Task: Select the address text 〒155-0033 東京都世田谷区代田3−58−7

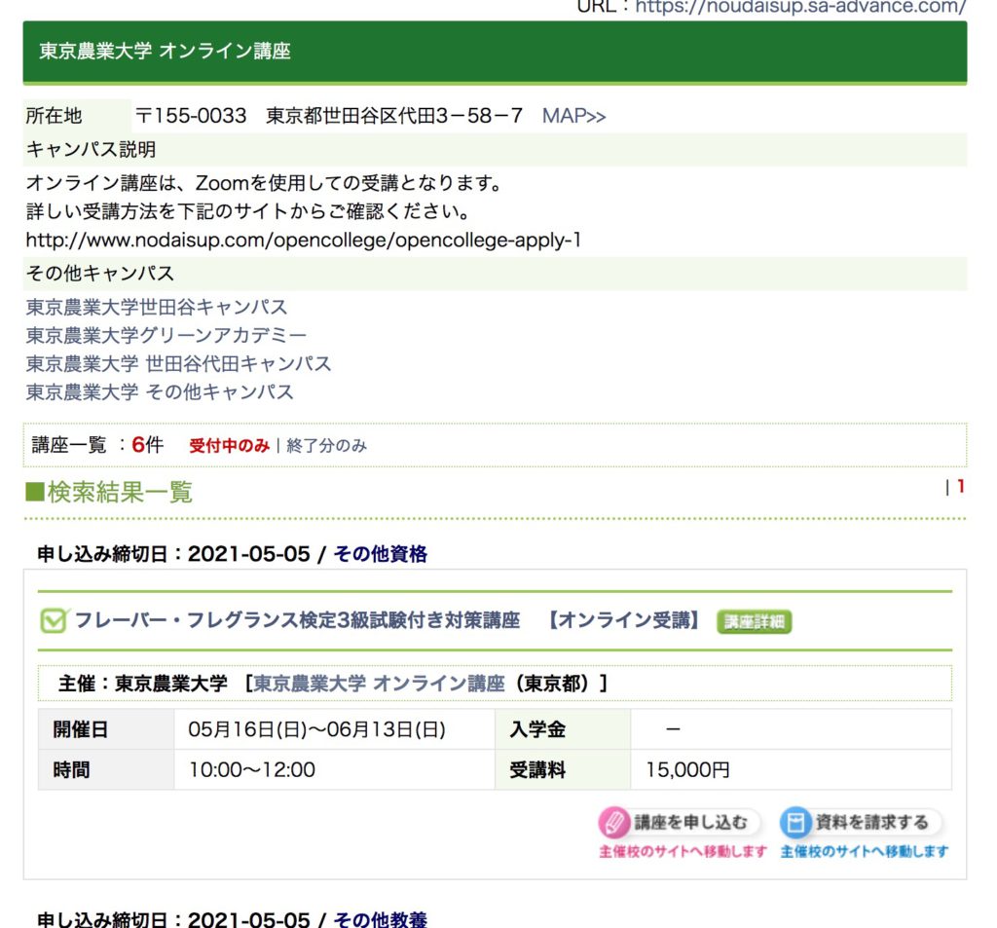Action: pyautogui.click(x=329, y=116)
